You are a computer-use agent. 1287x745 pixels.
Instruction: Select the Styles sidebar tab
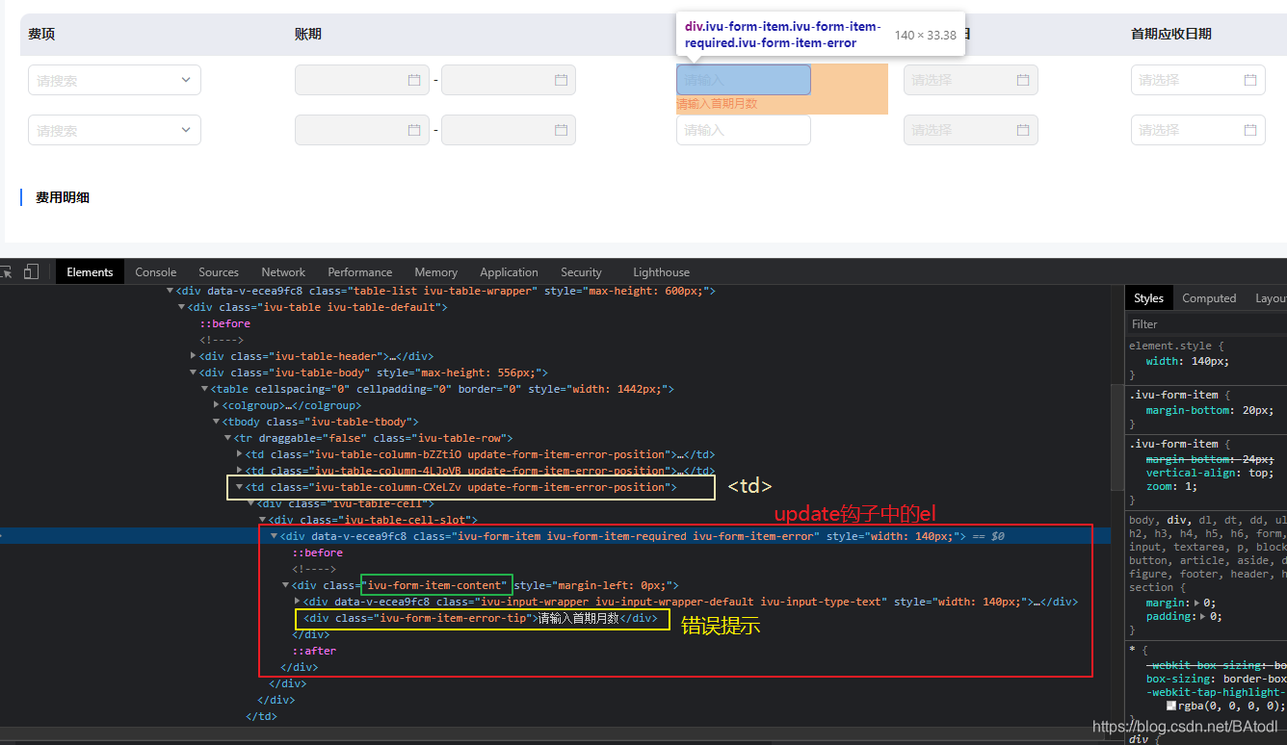[1148, 298]
